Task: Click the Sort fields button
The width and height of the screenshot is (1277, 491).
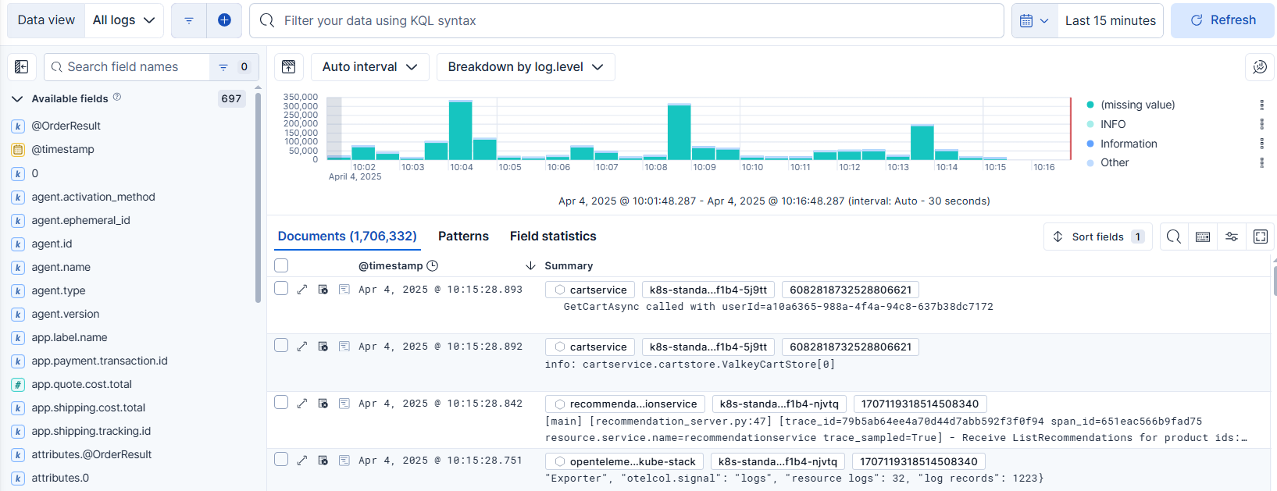Action: 1097,237
